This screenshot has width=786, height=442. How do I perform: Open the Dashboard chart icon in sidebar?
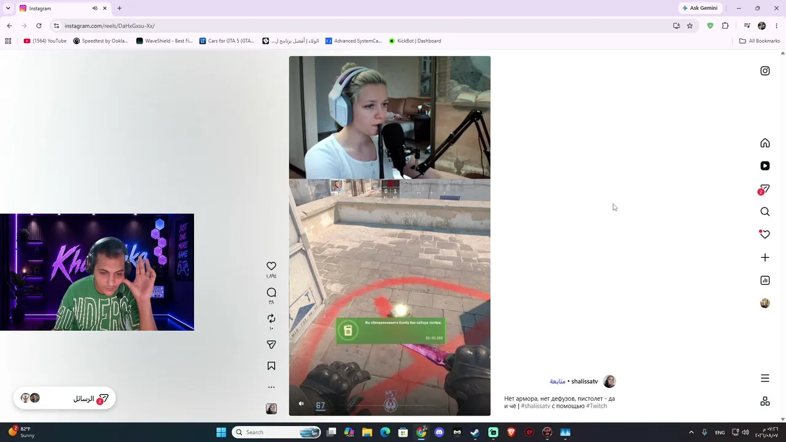[x=765, y=281]
